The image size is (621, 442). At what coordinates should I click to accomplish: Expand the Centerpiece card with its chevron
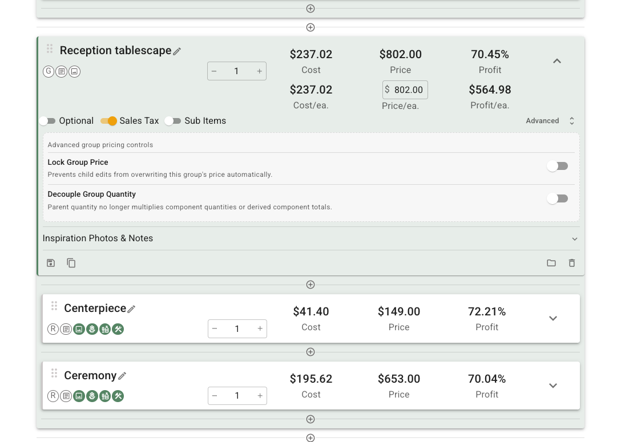[x=553, y=319]
